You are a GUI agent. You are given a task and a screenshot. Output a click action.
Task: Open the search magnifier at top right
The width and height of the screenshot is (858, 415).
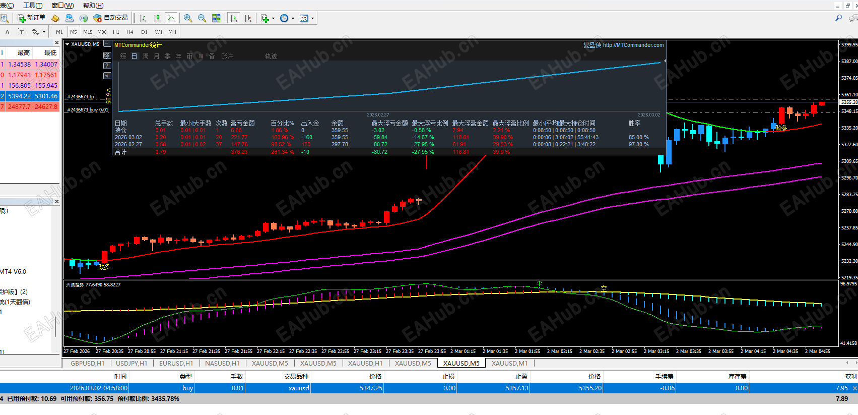[838, 18]
